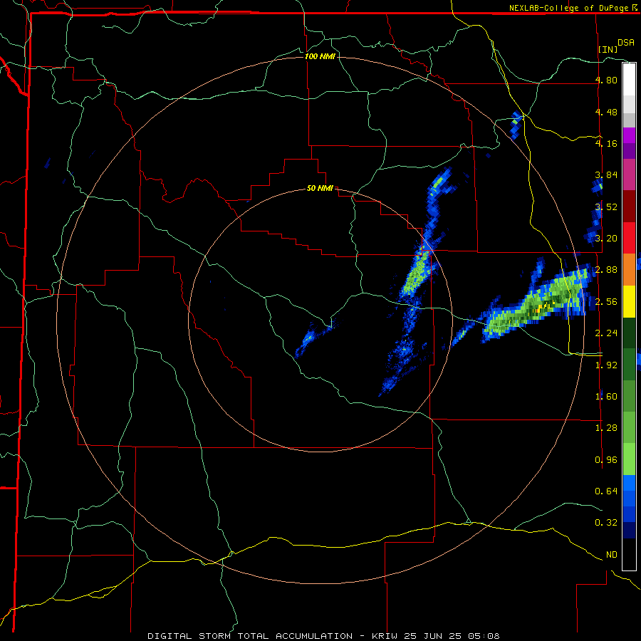
Task: Pick the dark purple legend swatch
Action: (629, 151)
